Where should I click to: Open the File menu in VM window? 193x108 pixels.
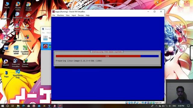point(54,15)
